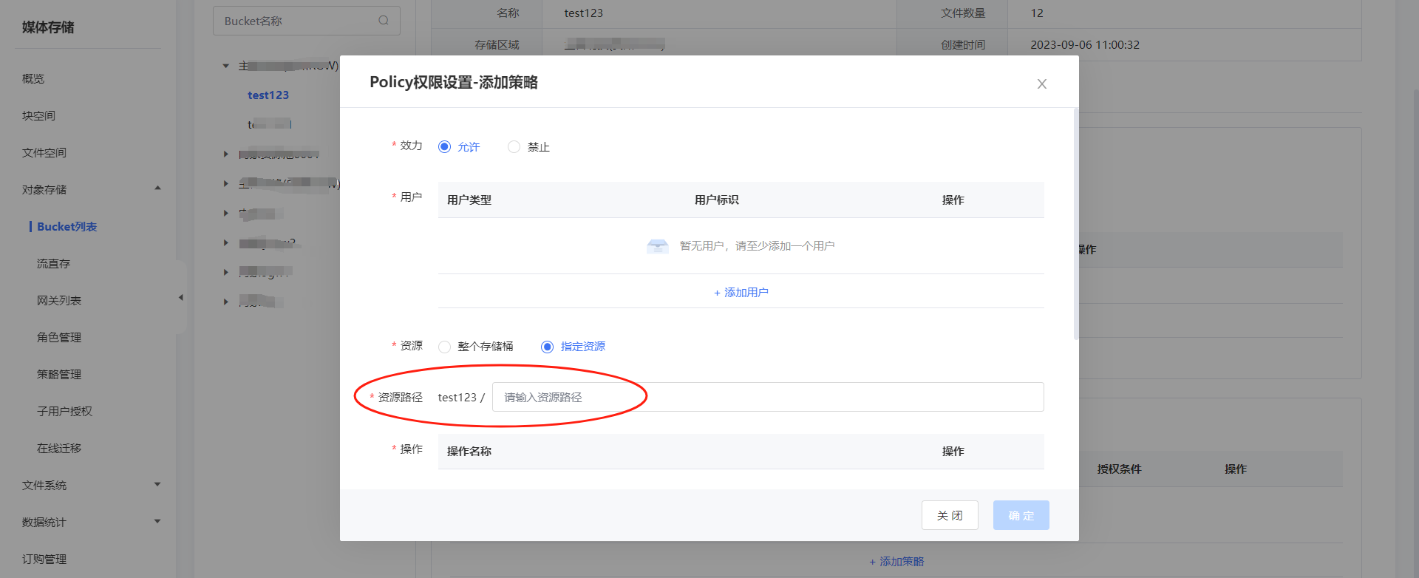Viewport: 1419px width, 578px height.
Task: Go to 策略管理 menu item
Action: tap(59, 375)
